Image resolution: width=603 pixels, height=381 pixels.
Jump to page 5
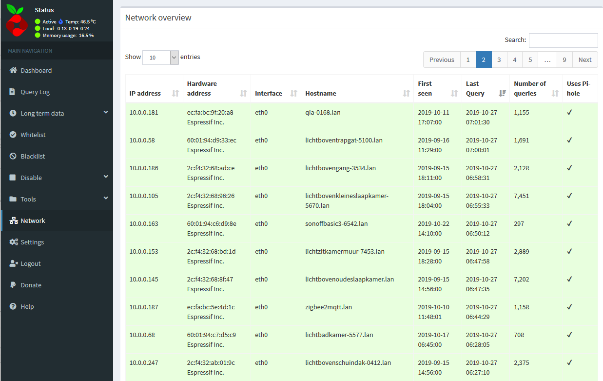(x=530, y=60)
